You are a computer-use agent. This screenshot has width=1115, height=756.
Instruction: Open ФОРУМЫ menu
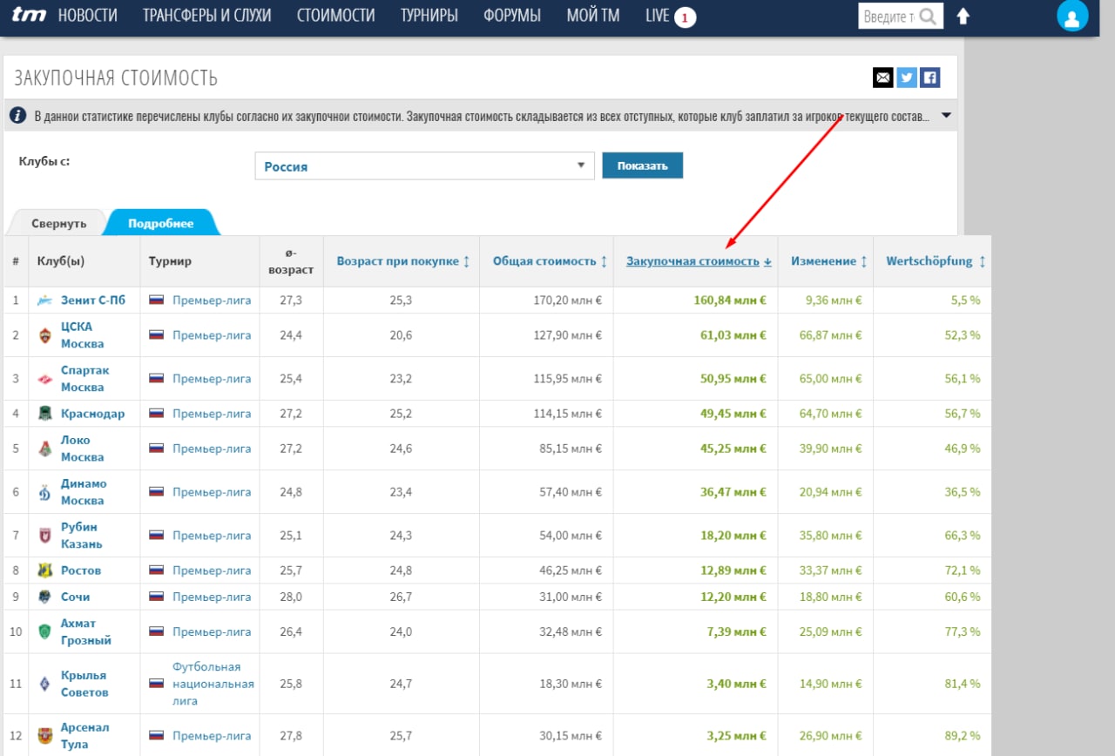click(512, 16)
